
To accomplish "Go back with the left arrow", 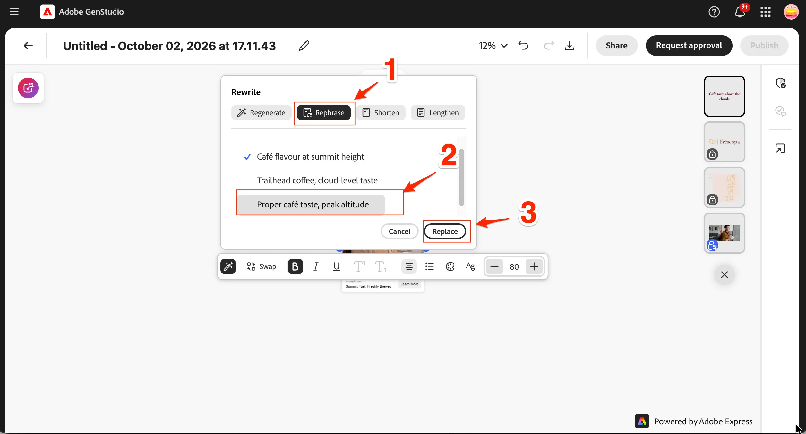I will pyautogui.click(x=28, y=46).
